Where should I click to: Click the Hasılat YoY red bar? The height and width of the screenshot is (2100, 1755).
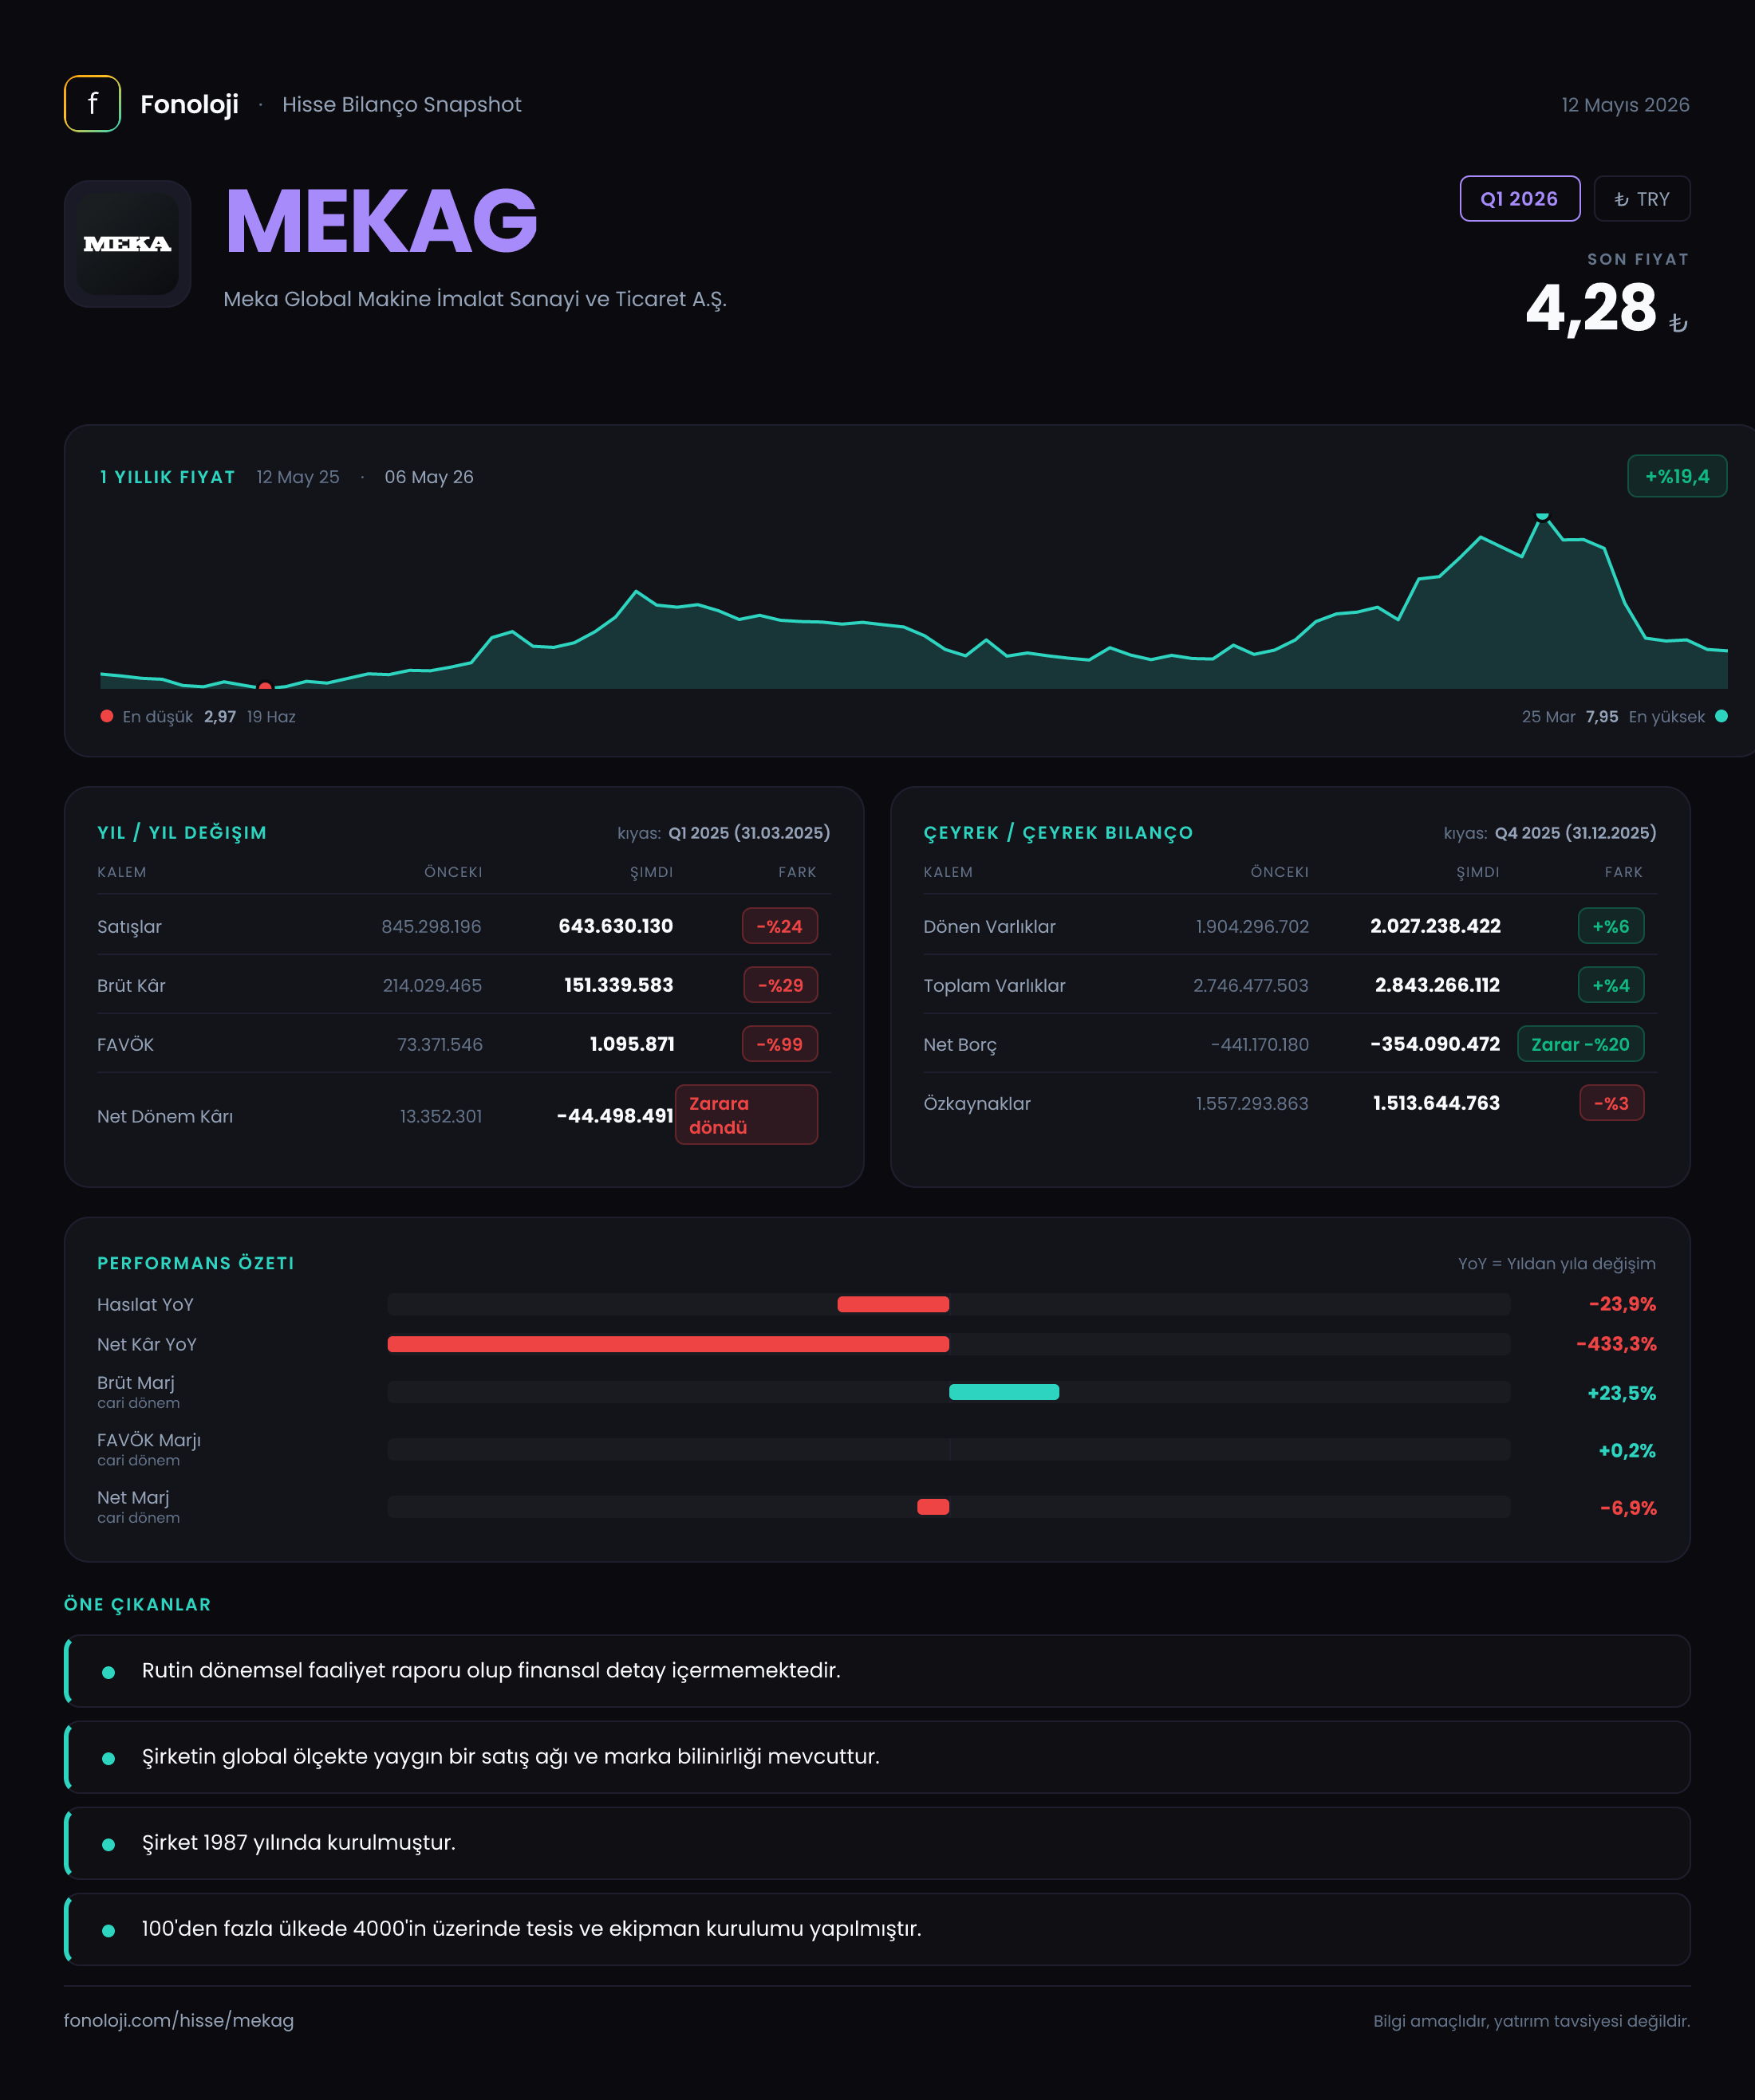coord(893,1304)
